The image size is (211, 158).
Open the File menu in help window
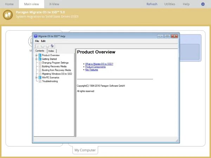pos(37,41)
